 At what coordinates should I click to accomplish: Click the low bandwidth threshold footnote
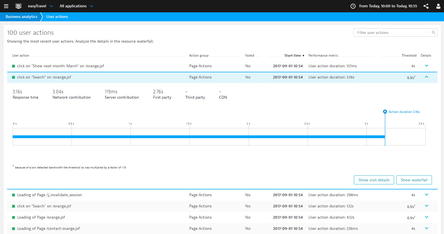click(69, 167)
